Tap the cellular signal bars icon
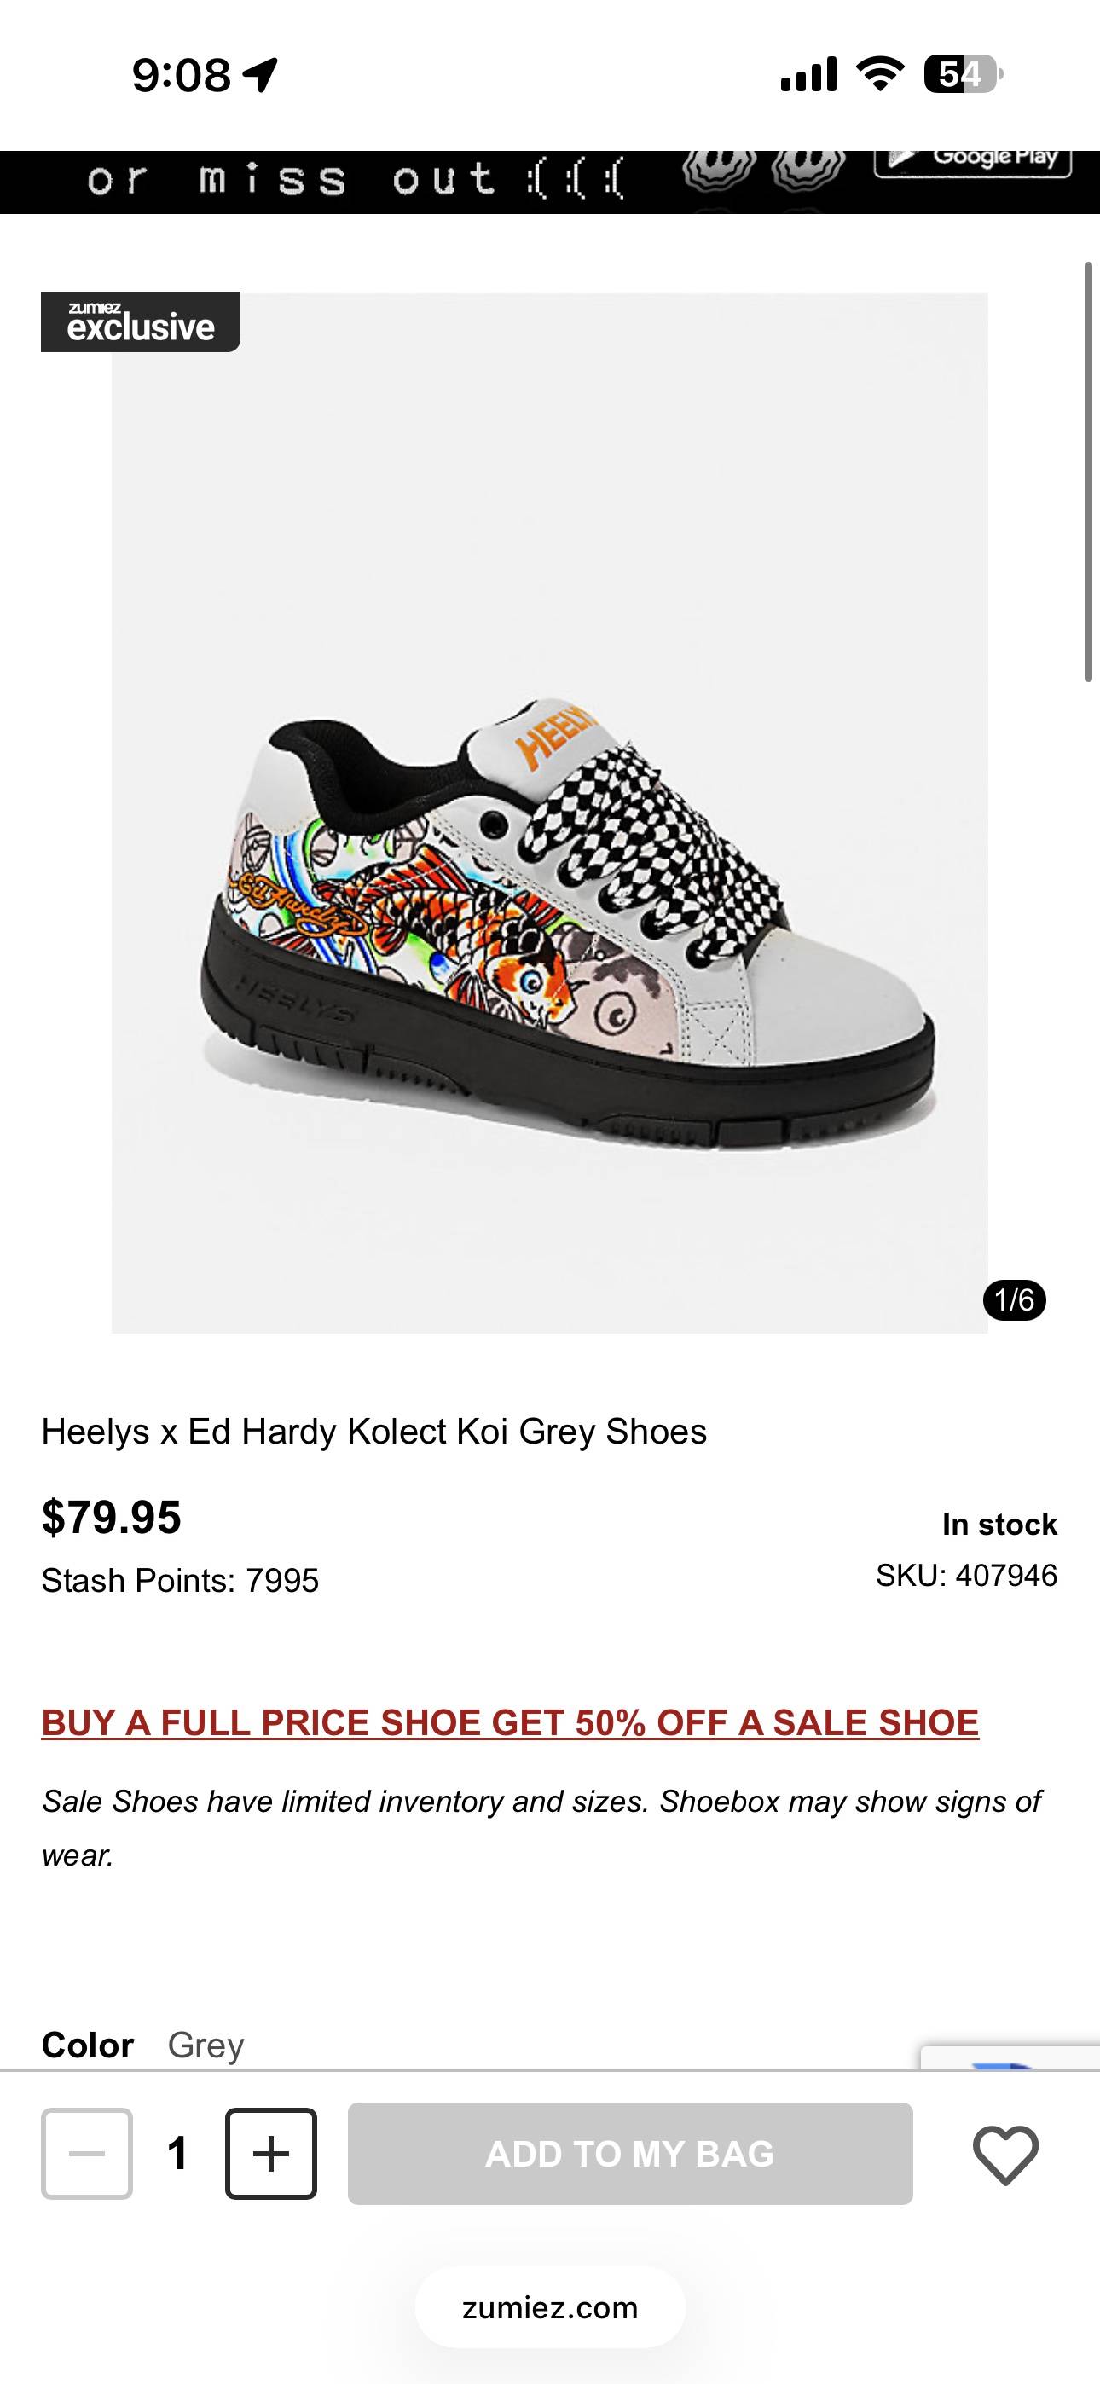 tap(808, 74)
